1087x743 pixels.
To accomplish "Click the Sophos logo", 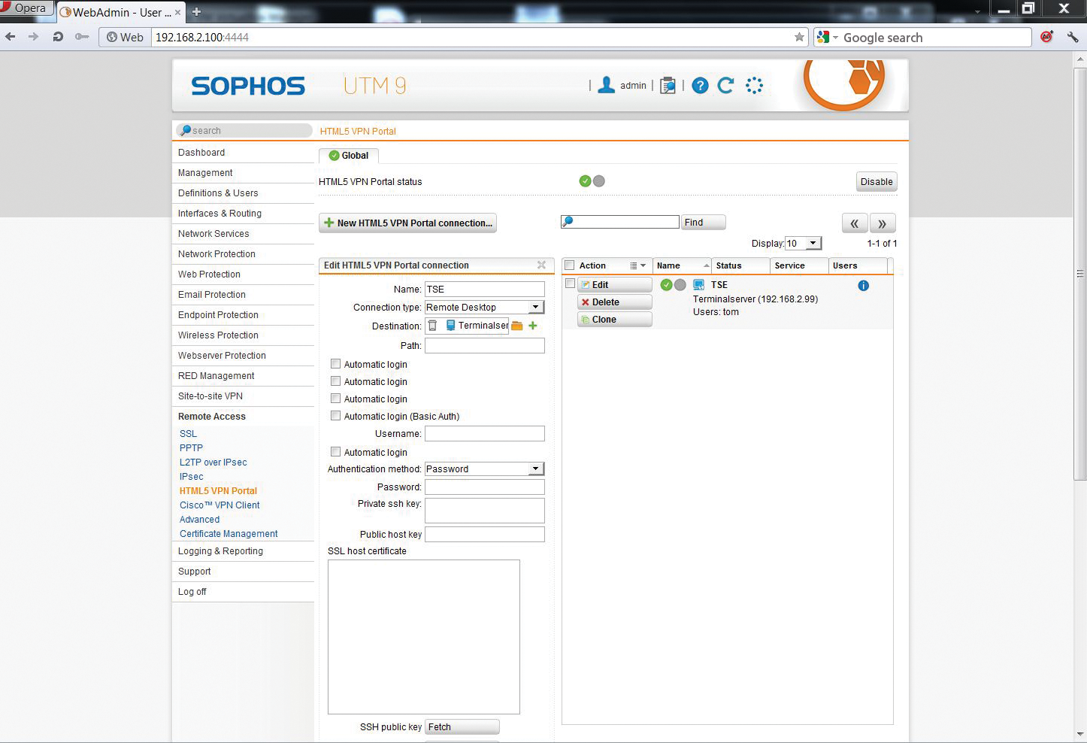I will (x=248, y=86).
